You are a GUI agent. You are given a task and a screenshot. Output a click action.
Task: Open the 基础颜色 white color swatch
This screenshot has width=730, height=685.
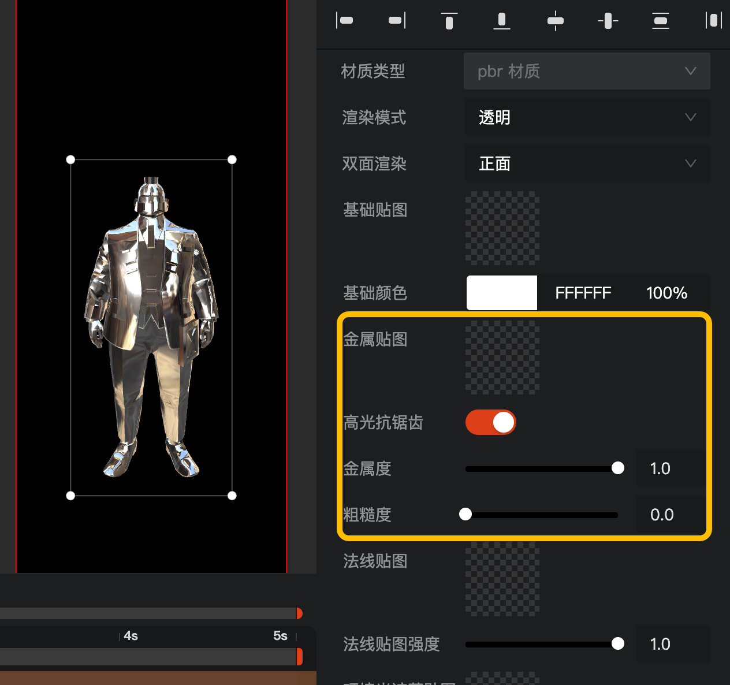click(502, 293)
